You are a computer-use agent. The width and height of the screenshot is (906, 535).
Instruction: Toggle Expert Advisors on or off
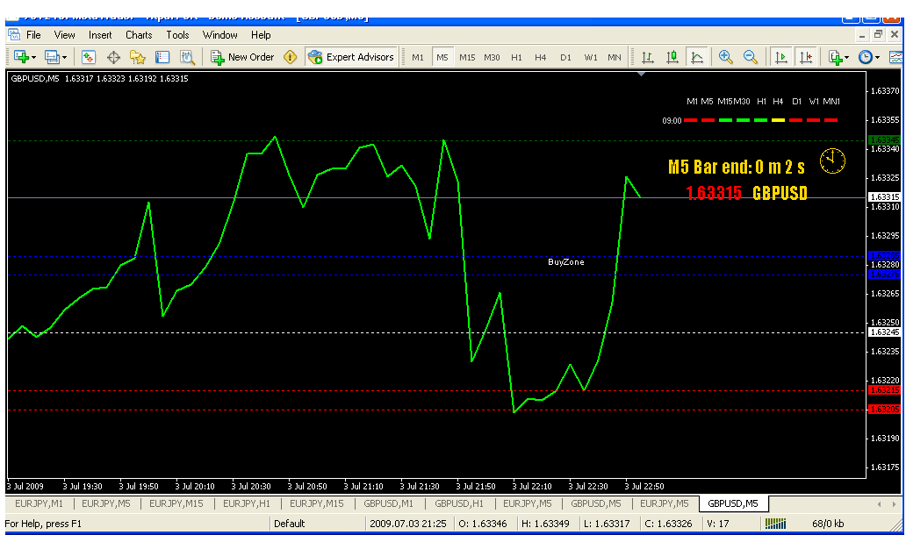coord(351,57)
